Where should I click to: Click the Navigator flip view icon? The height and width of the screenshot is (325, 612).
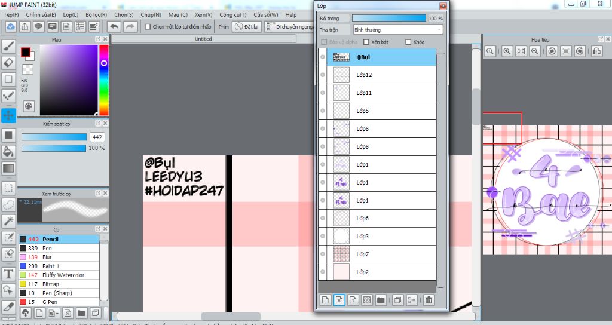tap(597, 51)
